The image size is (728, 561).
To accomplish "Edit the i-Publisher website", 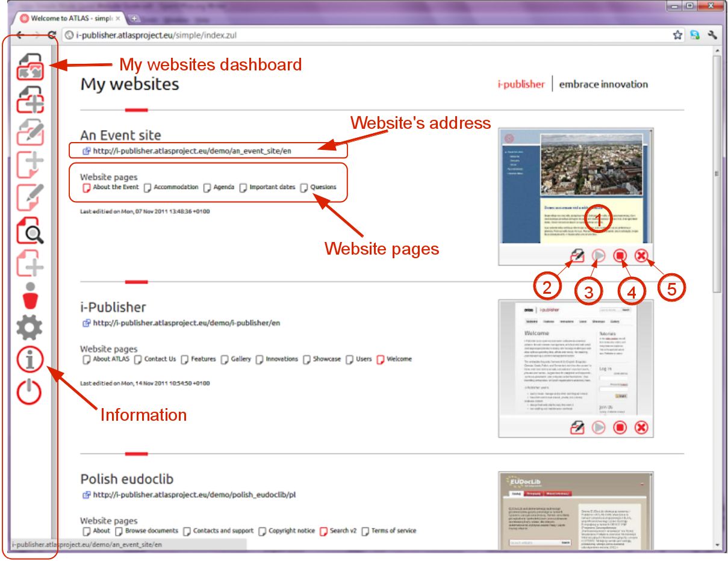I will pos(577,427).
